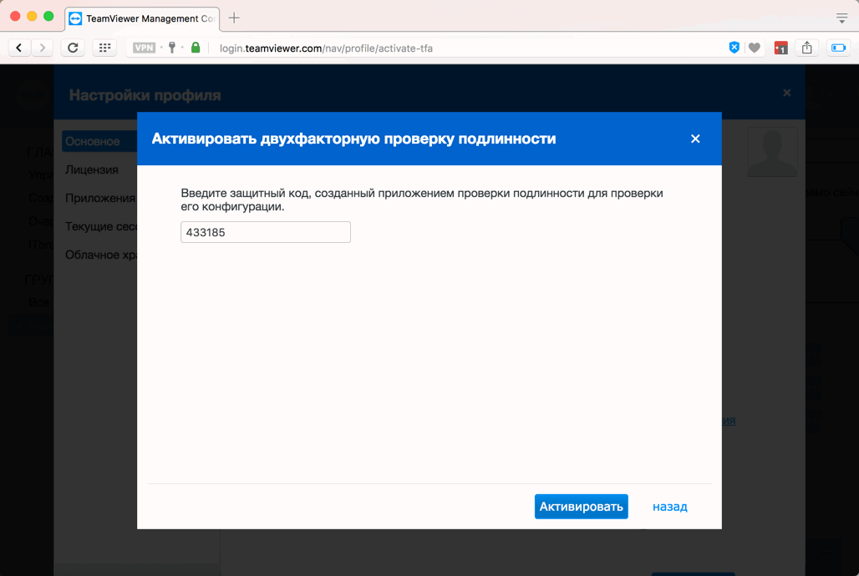Click the Активировать button
Viewport: 859px width, 576px height.
(x=582, y=507)
